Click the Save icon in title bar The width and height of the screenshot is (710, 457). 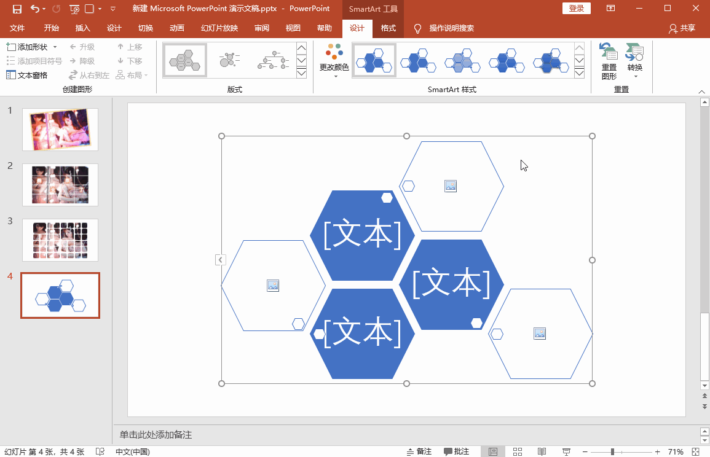17,9
